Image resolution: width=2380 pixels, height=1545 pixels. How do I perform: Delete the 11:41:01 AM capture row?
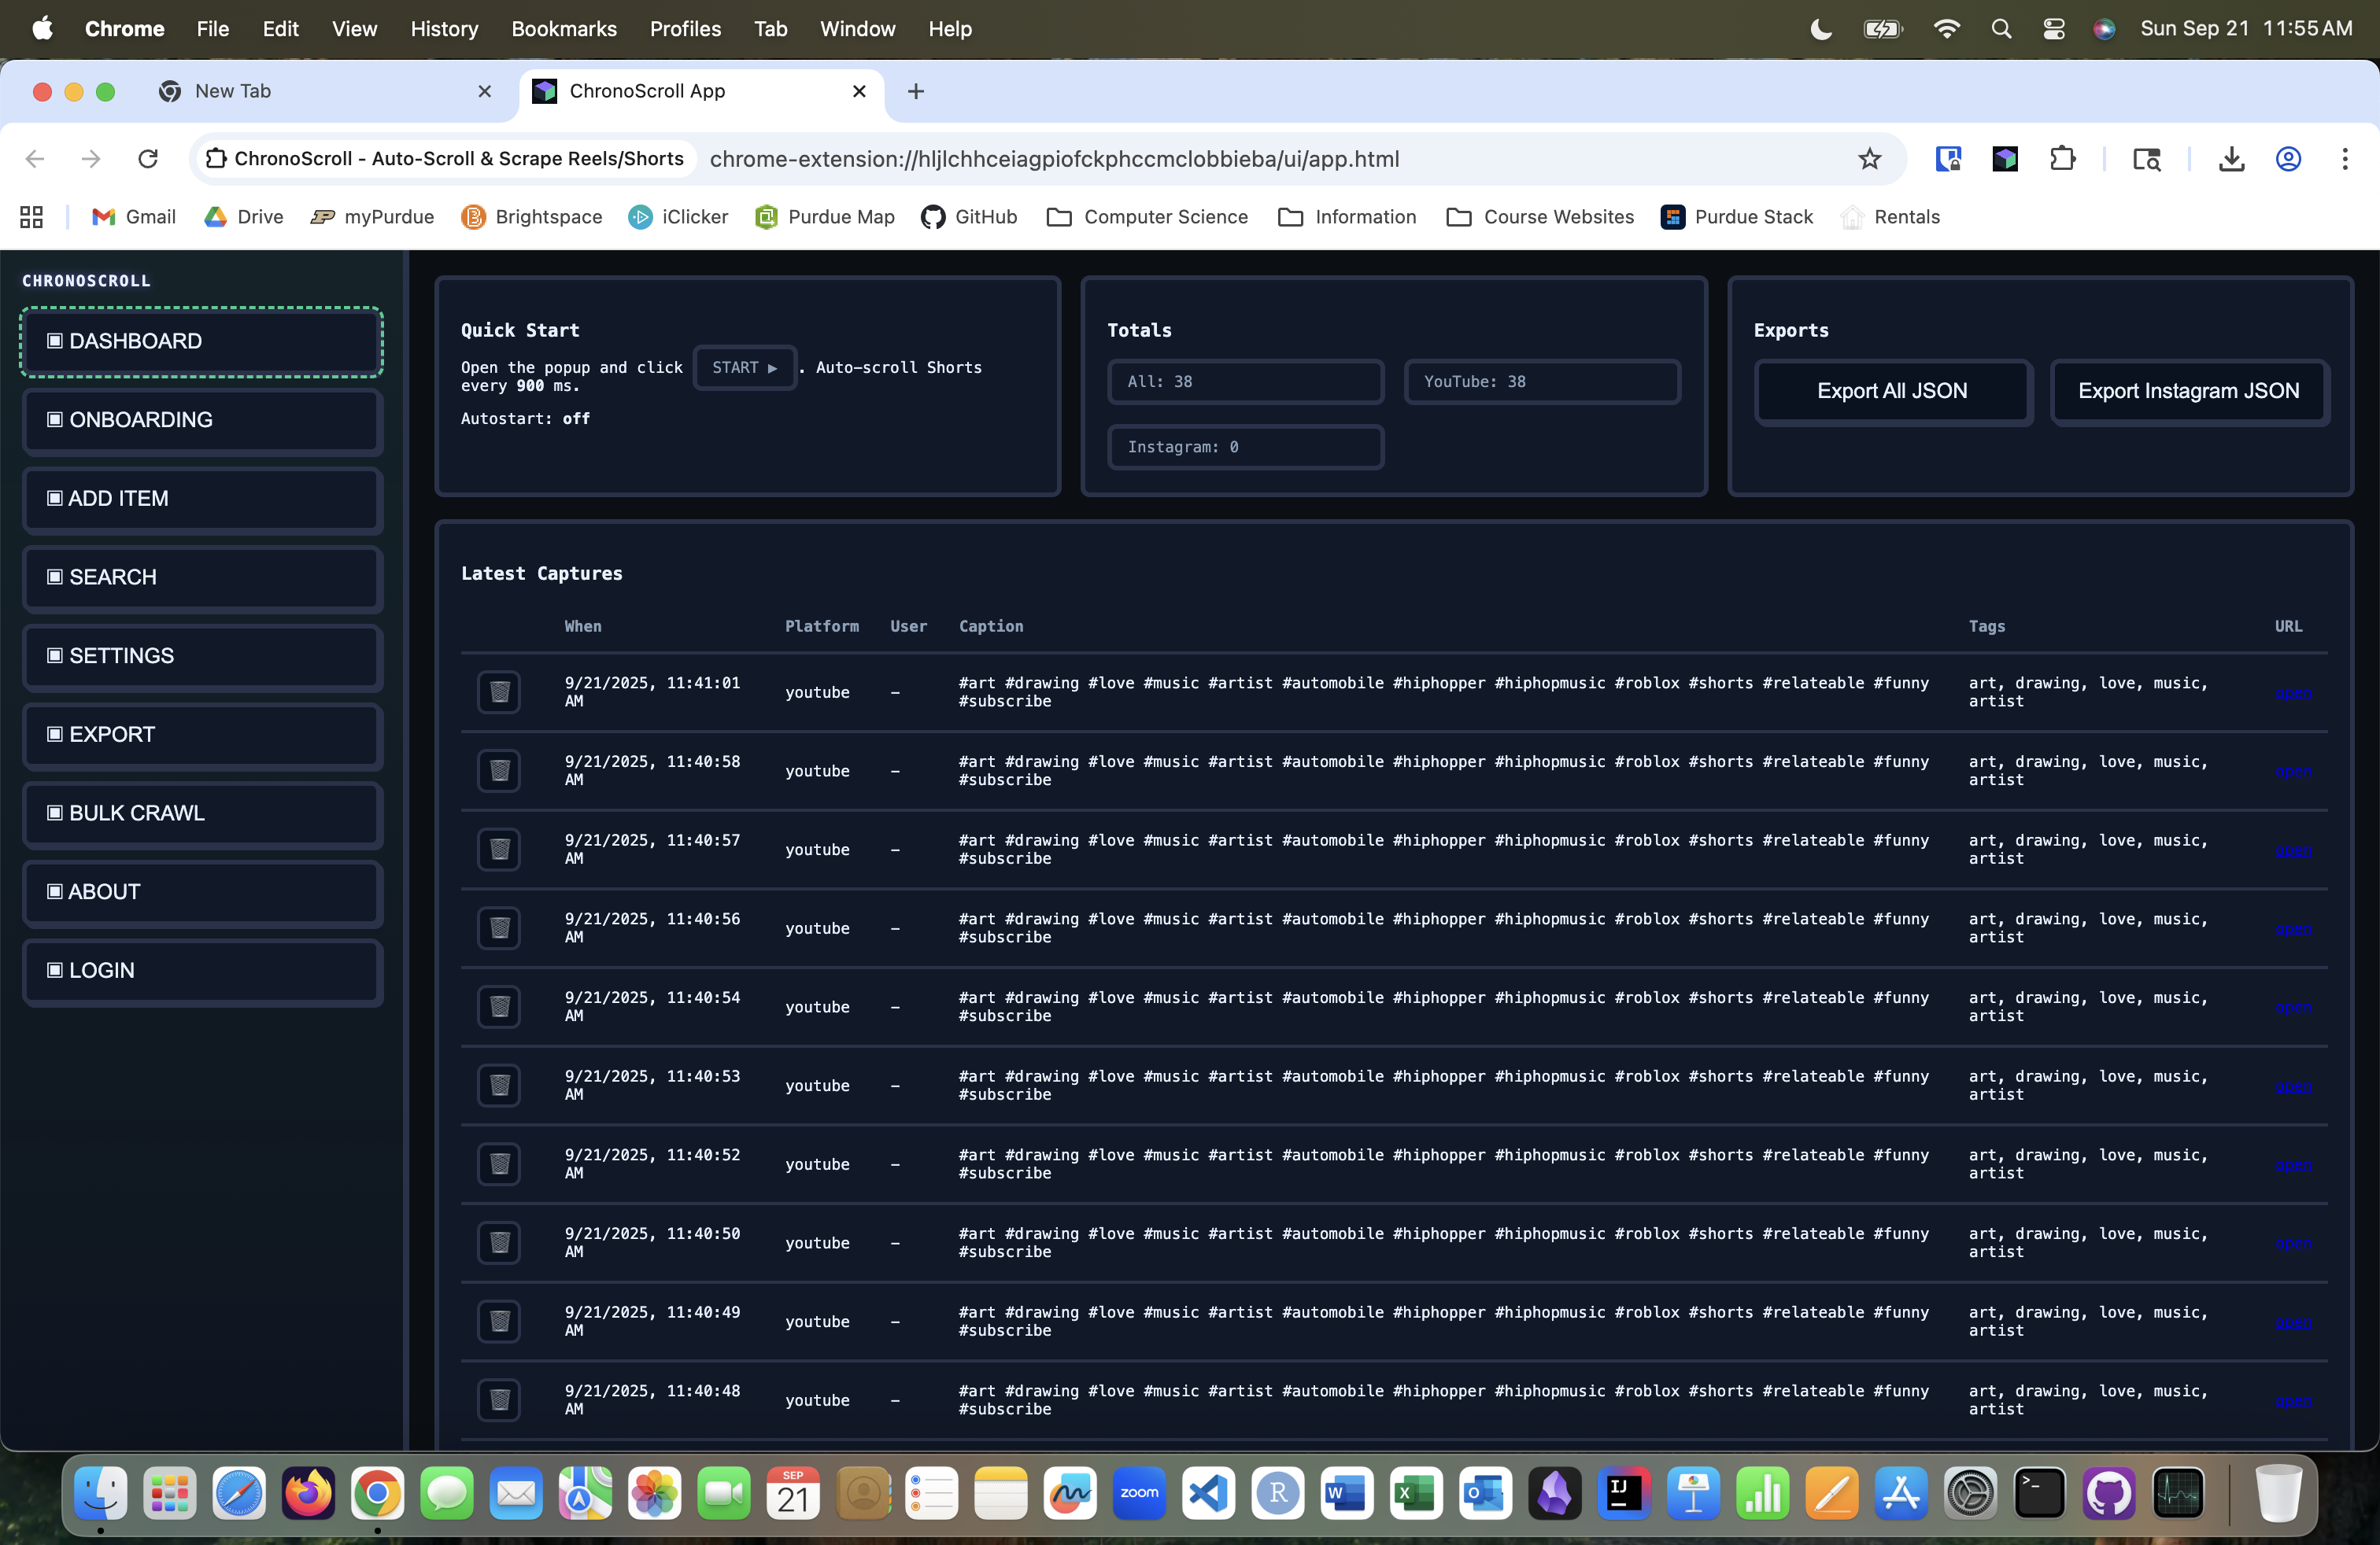[x=499, y=691]
